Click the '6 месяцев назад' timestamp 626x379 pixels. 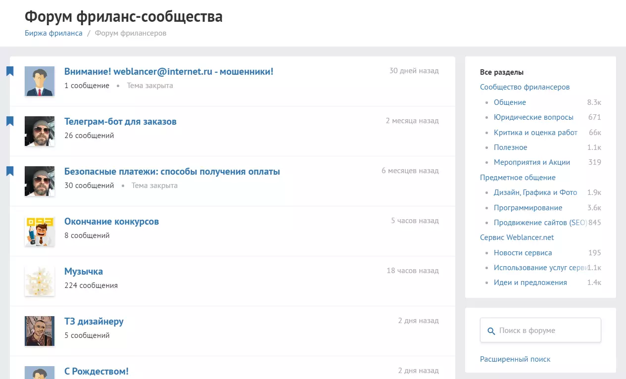(410, 171)
